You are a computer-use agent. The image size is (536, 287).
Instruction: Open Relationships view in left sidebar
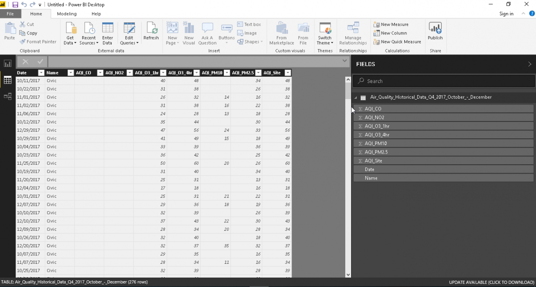(x=8, y=96)
